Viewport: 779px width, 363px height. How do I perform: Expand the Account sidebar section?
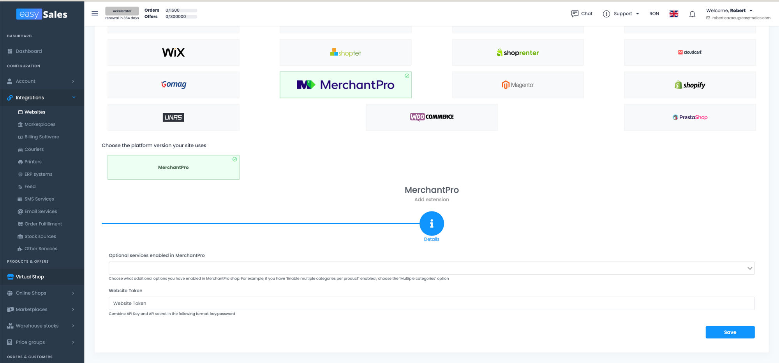coord(73,81)
